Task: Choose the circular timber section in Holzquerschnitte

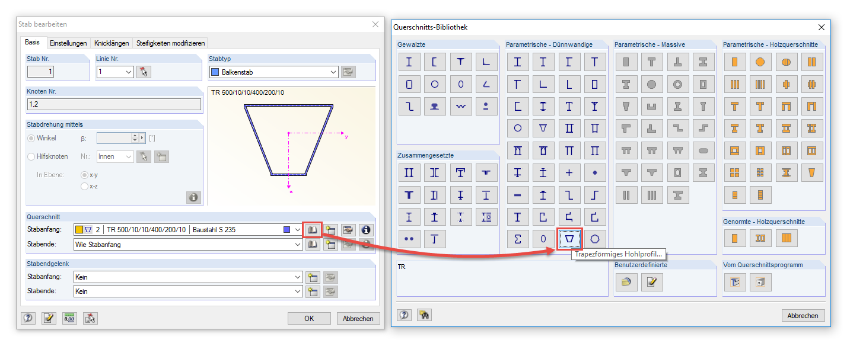Action: coord(760,62)
